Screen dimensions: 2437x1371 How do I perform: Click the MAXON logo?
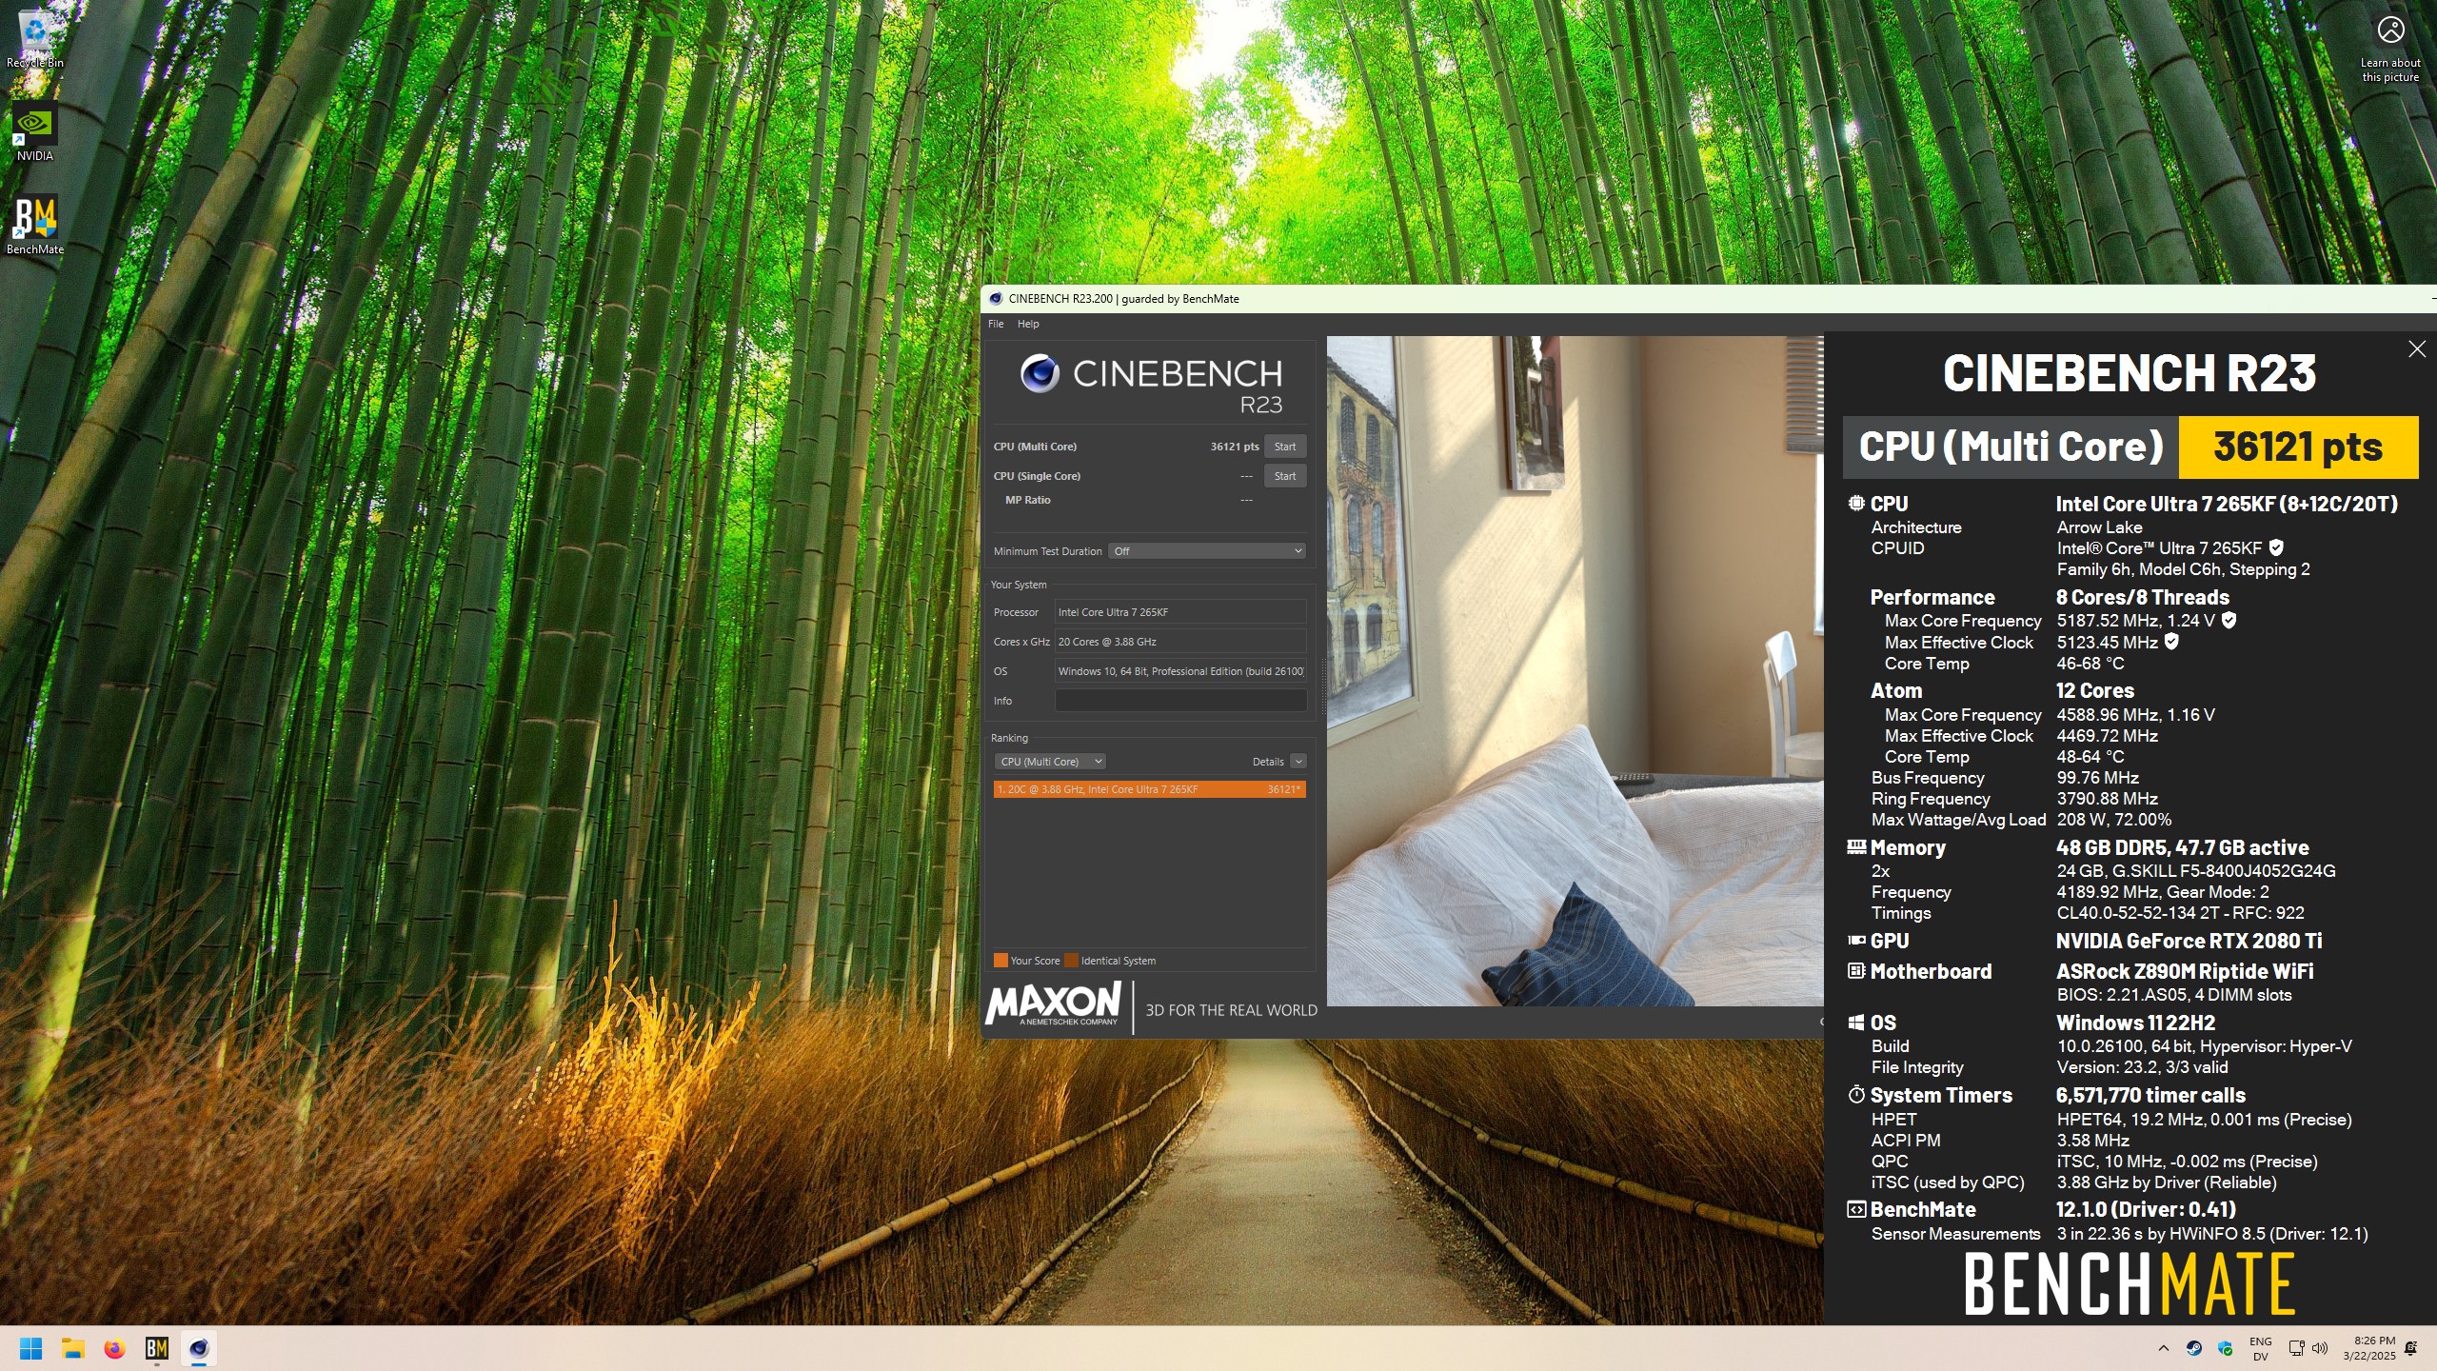click(1053, 1004)
